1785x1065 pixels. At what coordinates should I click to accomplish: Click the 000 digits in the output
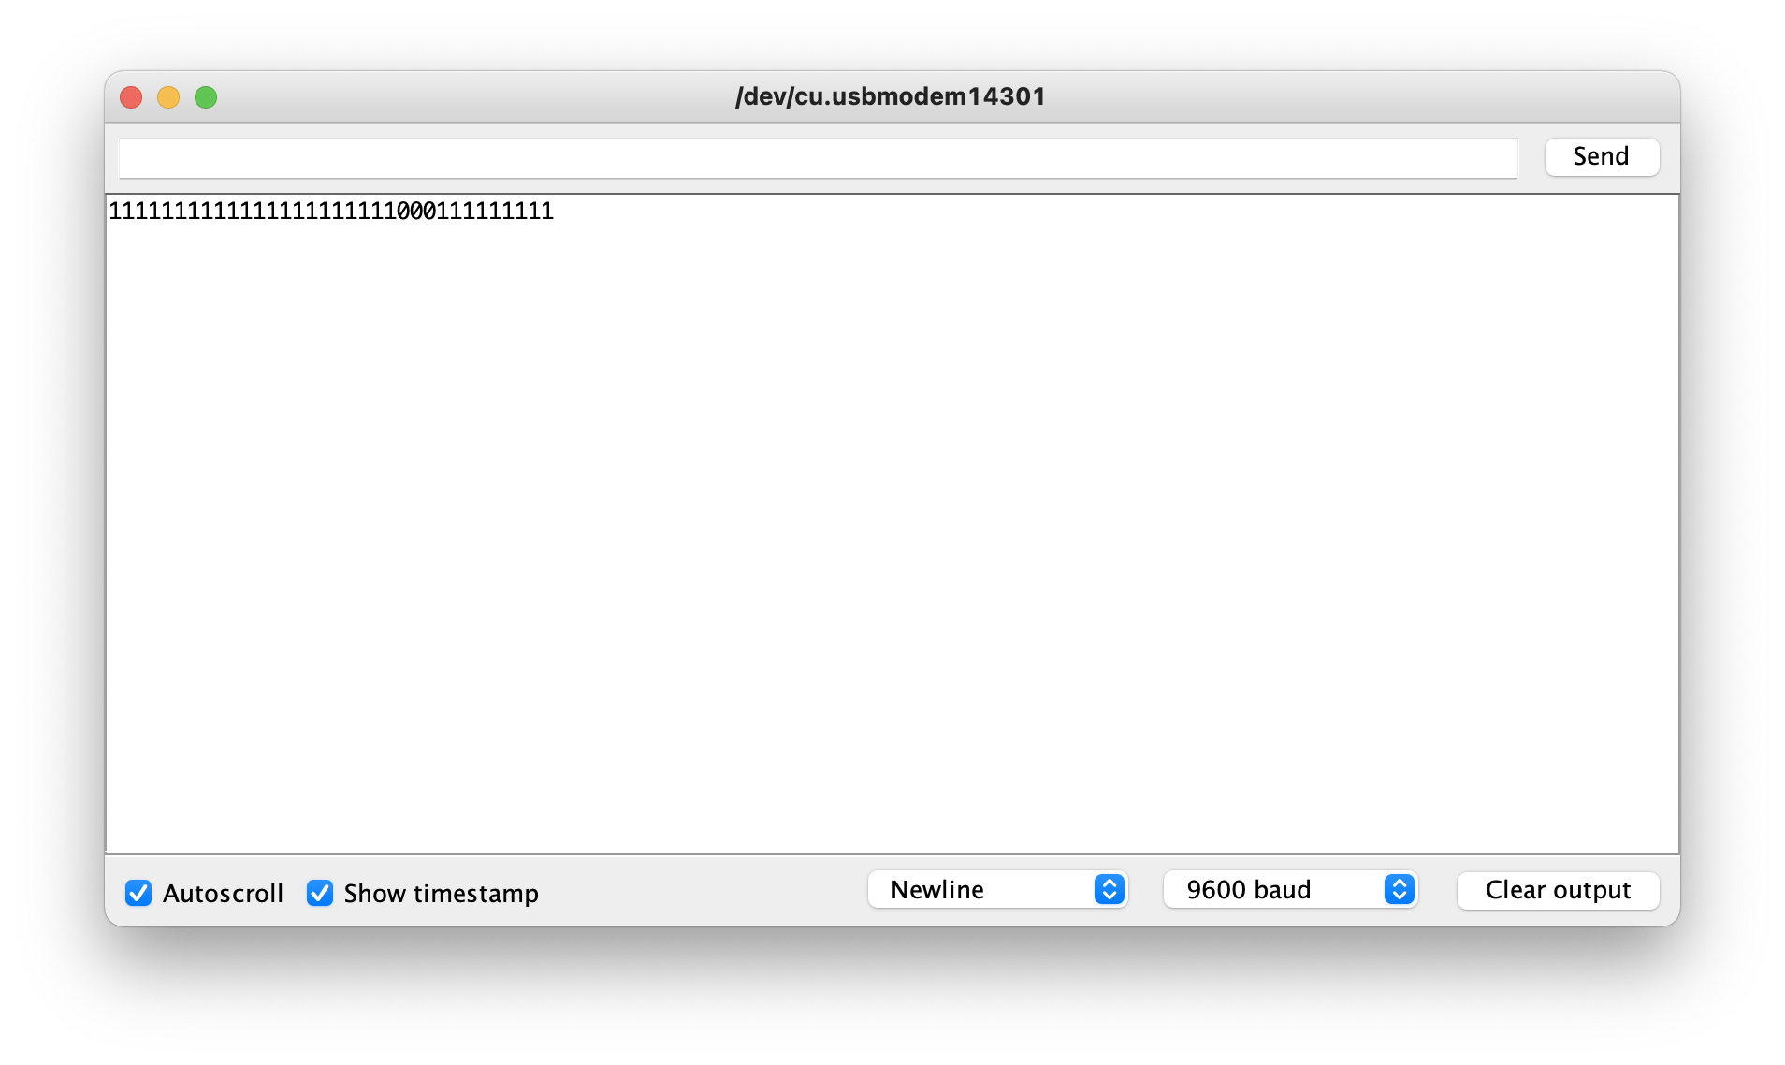416,212
